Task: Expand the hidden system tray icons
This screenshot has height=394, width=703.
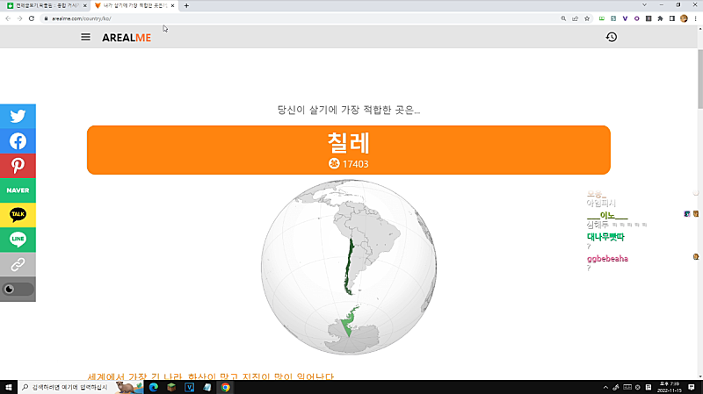Action: tap(605, 387)
